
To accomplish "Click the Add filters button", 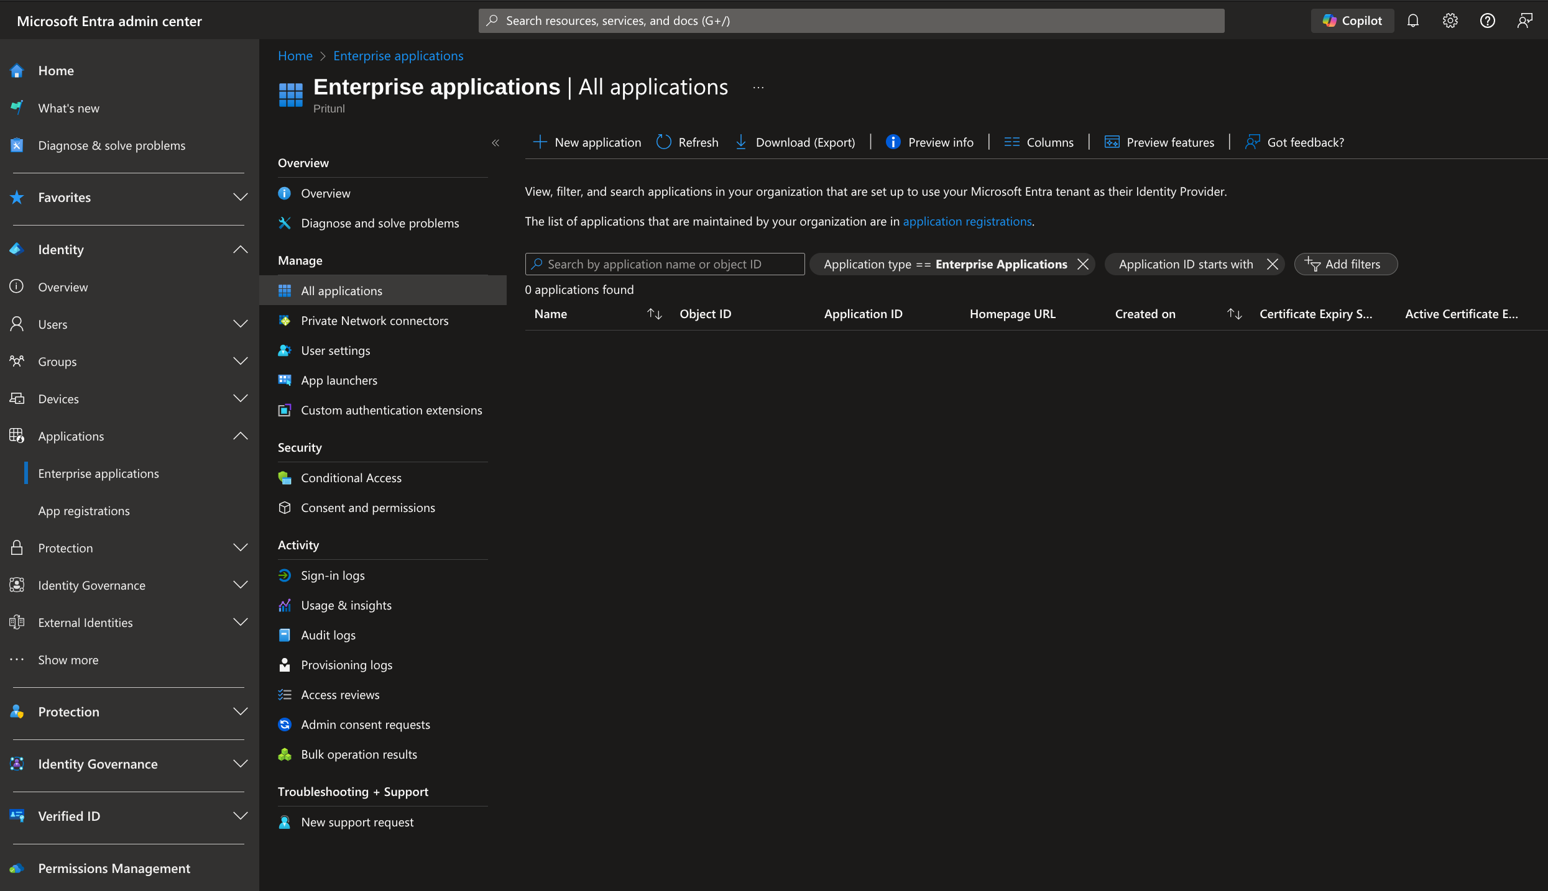I will tap(1345, 264).
